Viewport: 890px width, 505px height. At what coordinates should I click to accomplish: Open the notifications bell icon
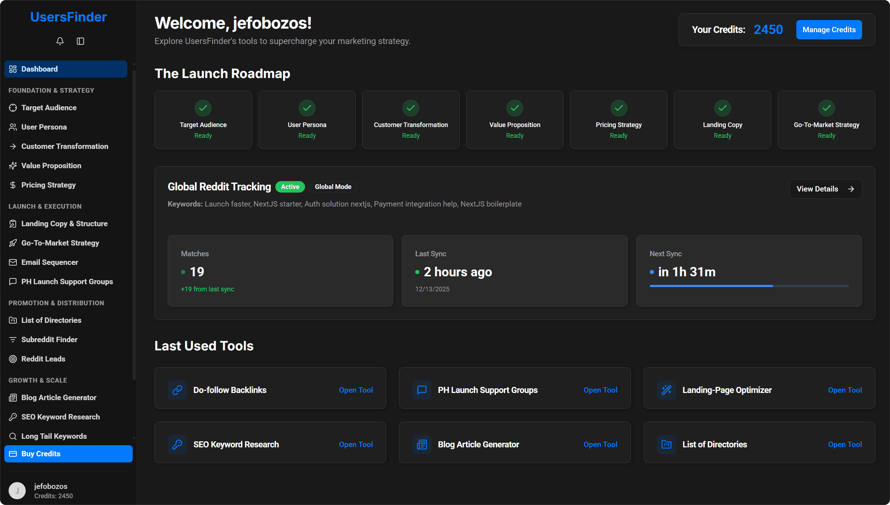[60, 41]
